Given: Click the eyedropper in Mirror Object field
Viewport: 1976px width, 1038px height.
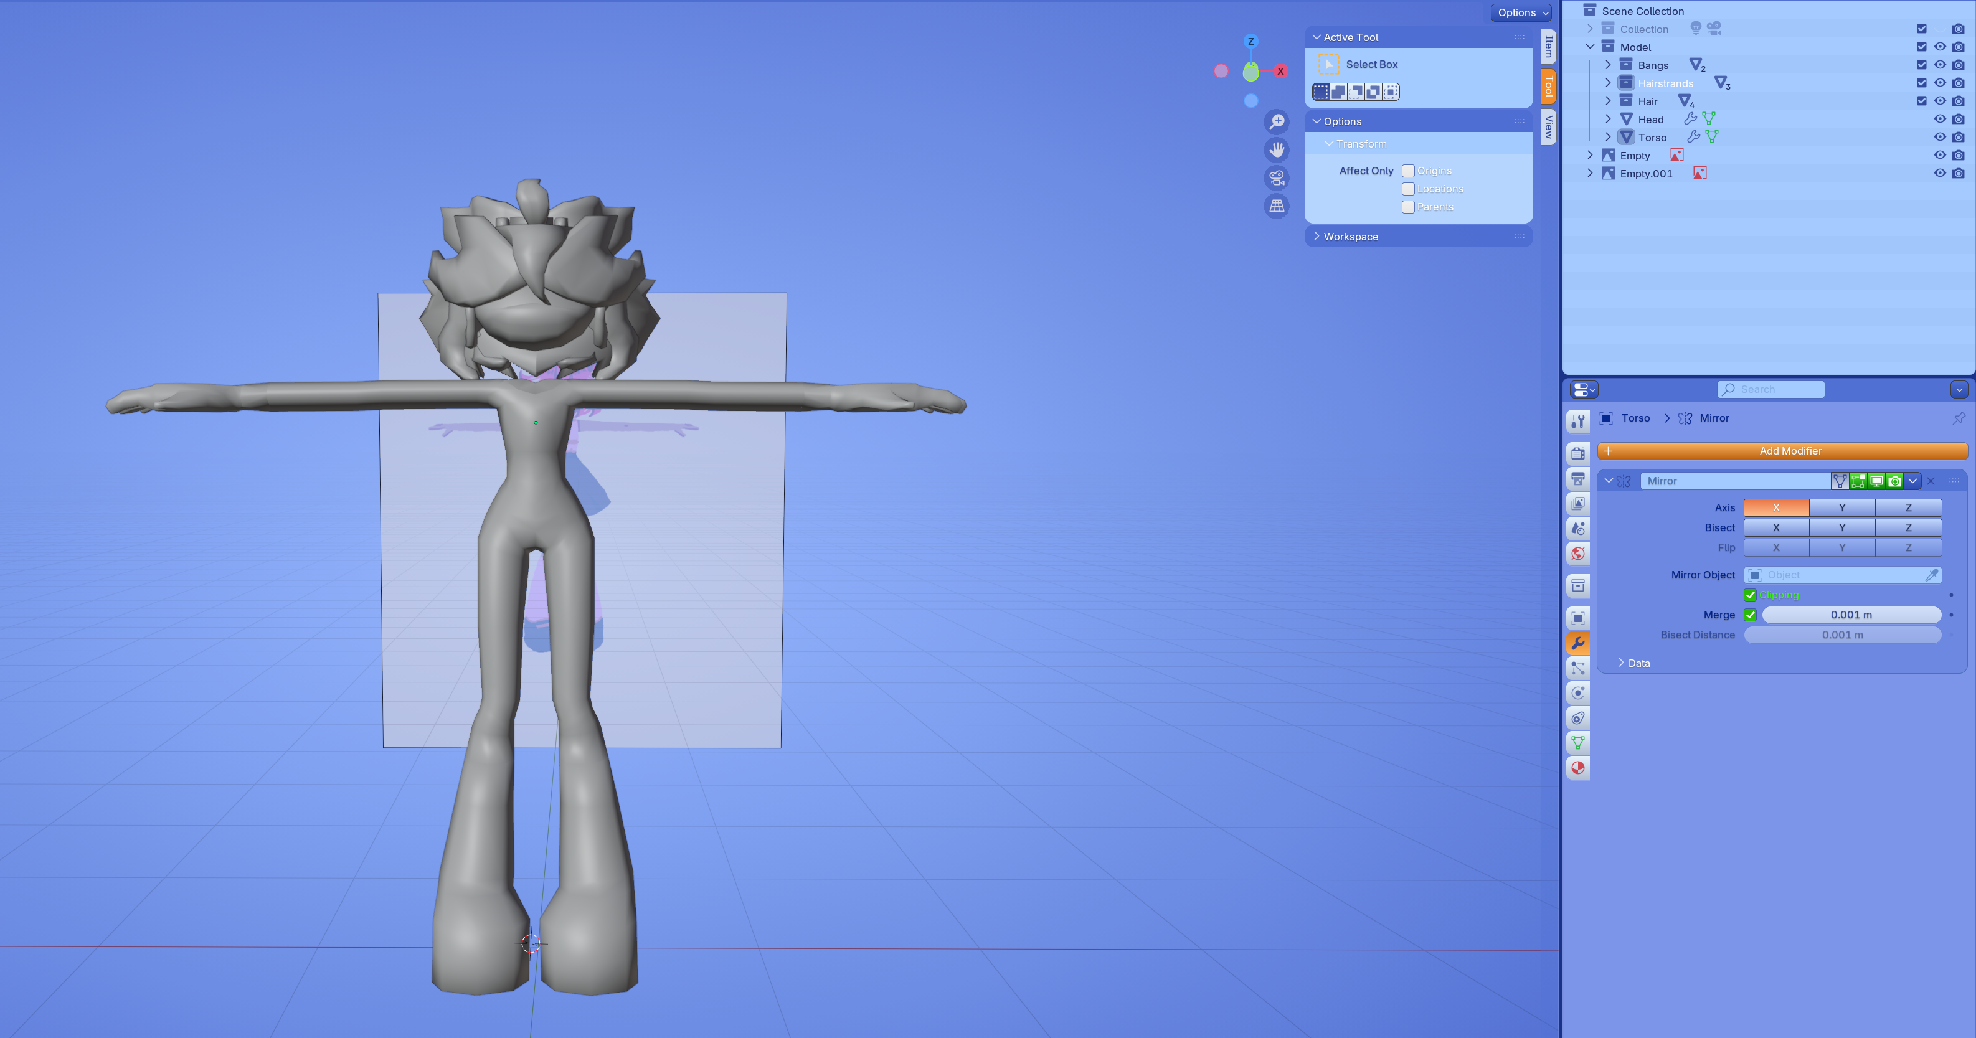Looking at the screenshot, I should point(1932,575).
